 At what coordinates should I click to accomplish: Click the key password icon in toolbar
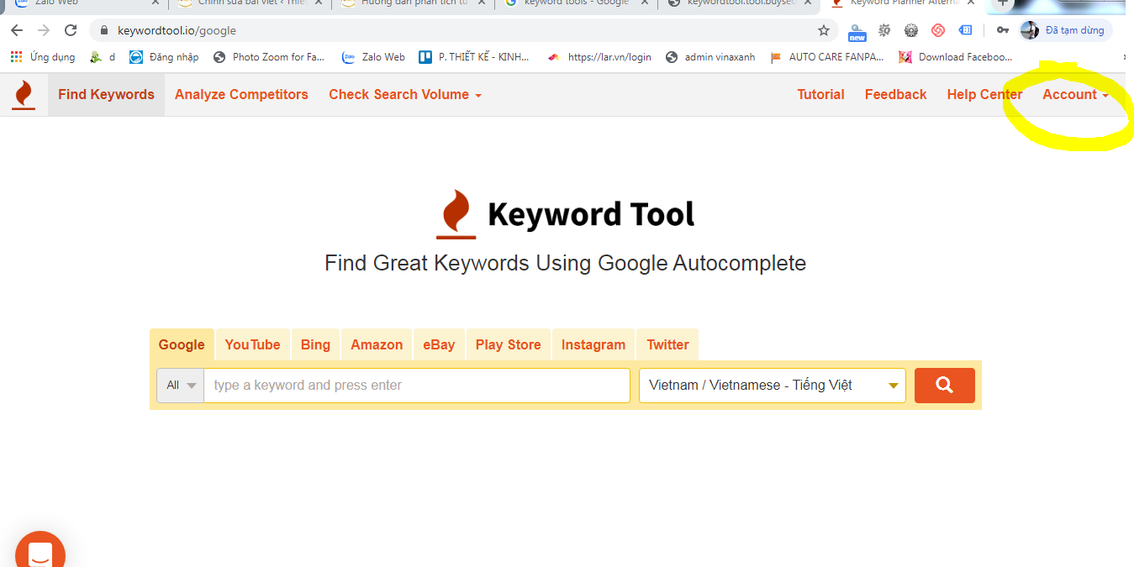[1002, 30]
